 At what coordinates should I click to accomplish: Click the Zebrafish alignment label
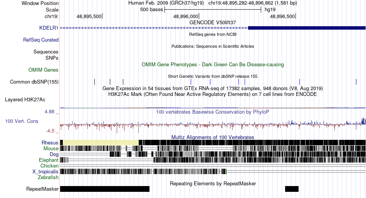tap(48, 178)
